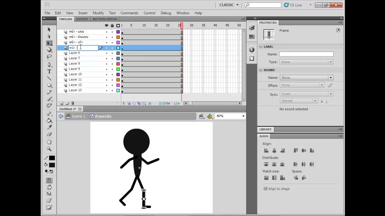Toggle the Snap to Objects magnet option
Screen dimensions: 385x216
click(x=49, y=181)
